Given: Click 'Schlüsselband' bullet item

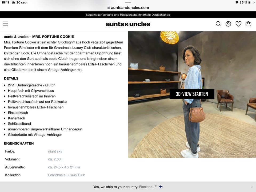Looking at the screenshot, I should 19,124.
